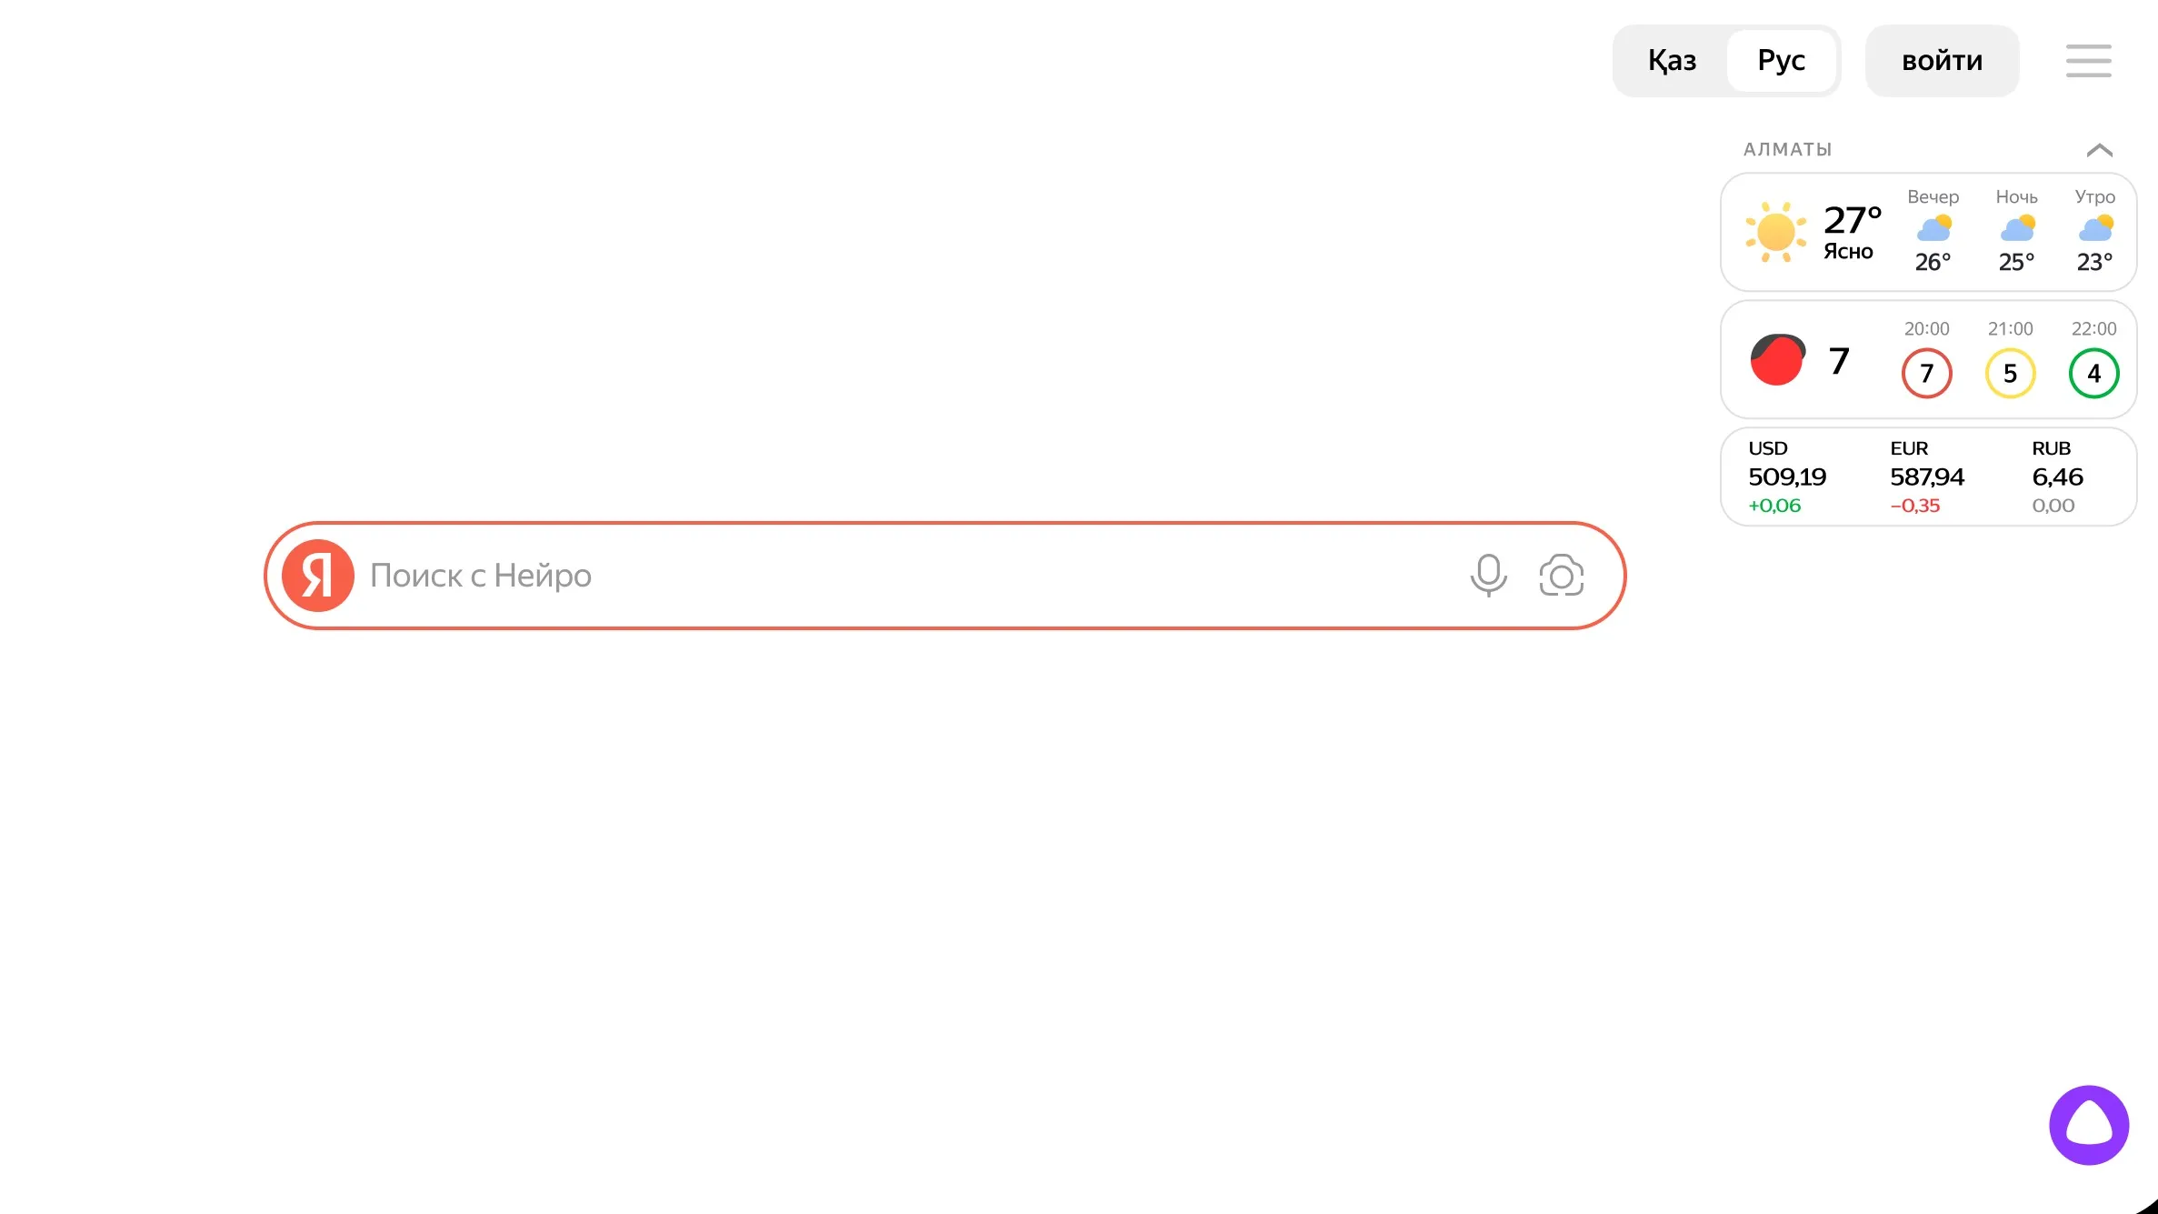Open the EUR exchange rate 587,94
The width and height of the screenshot is (2158, 1214).
(1927, 477)
